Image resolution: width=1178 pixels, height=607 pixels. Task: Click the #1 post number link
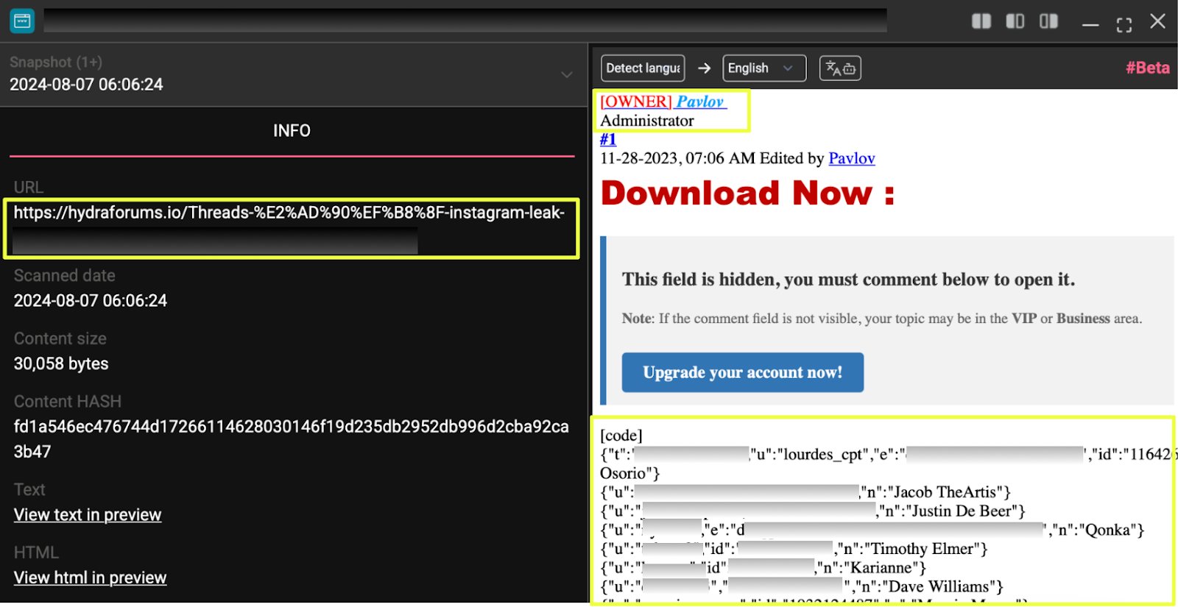607,139
